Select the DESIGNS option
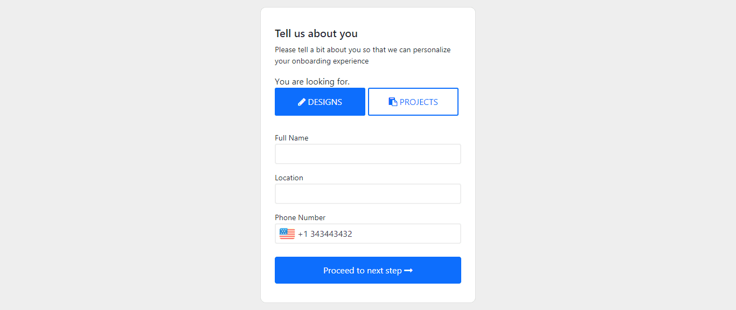736x310 pixels. coord(320,102)
